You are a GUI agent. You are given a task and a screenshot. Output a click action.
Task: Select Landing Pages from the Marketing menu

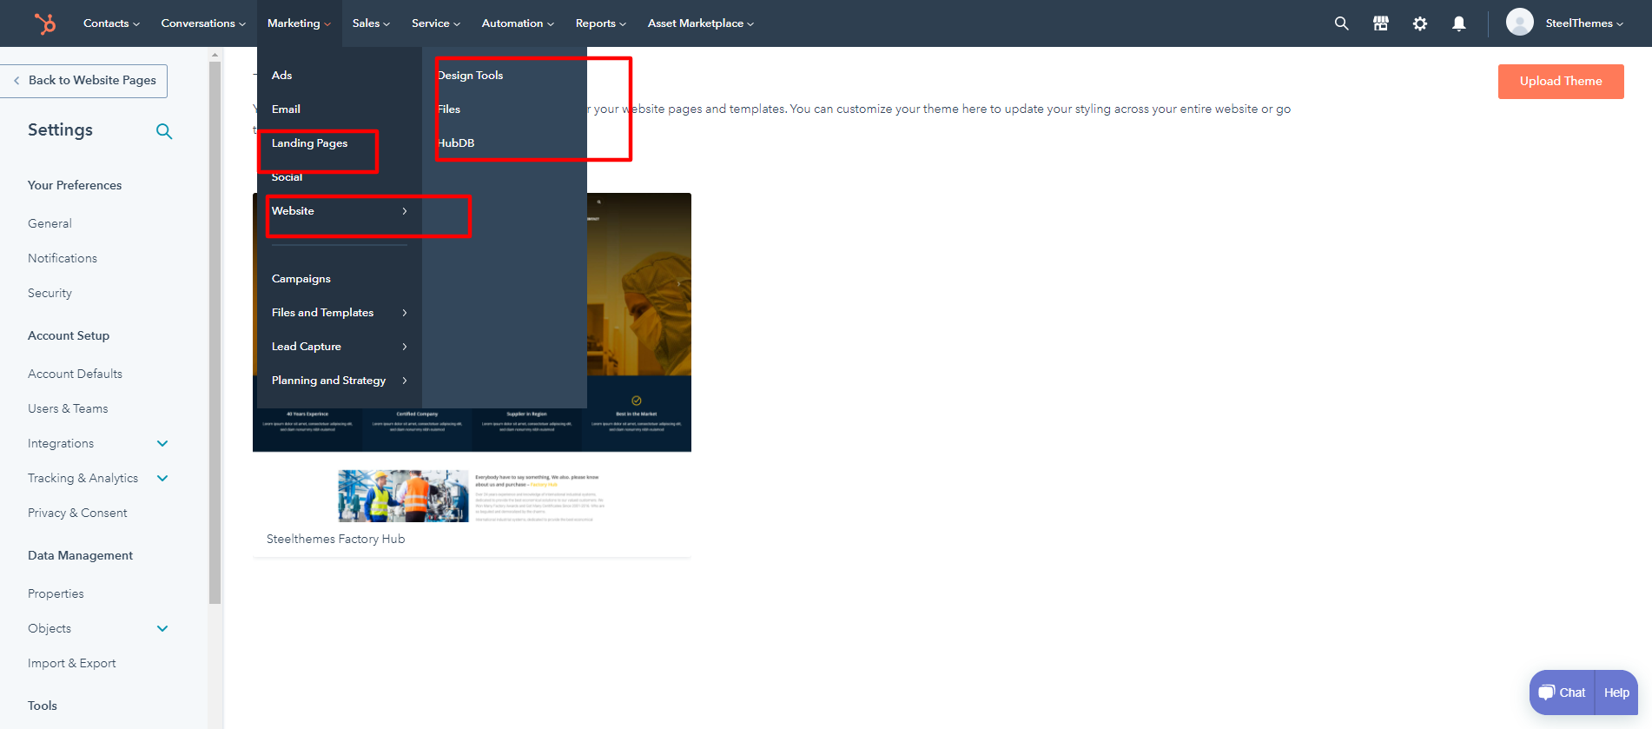pos(309,143)
